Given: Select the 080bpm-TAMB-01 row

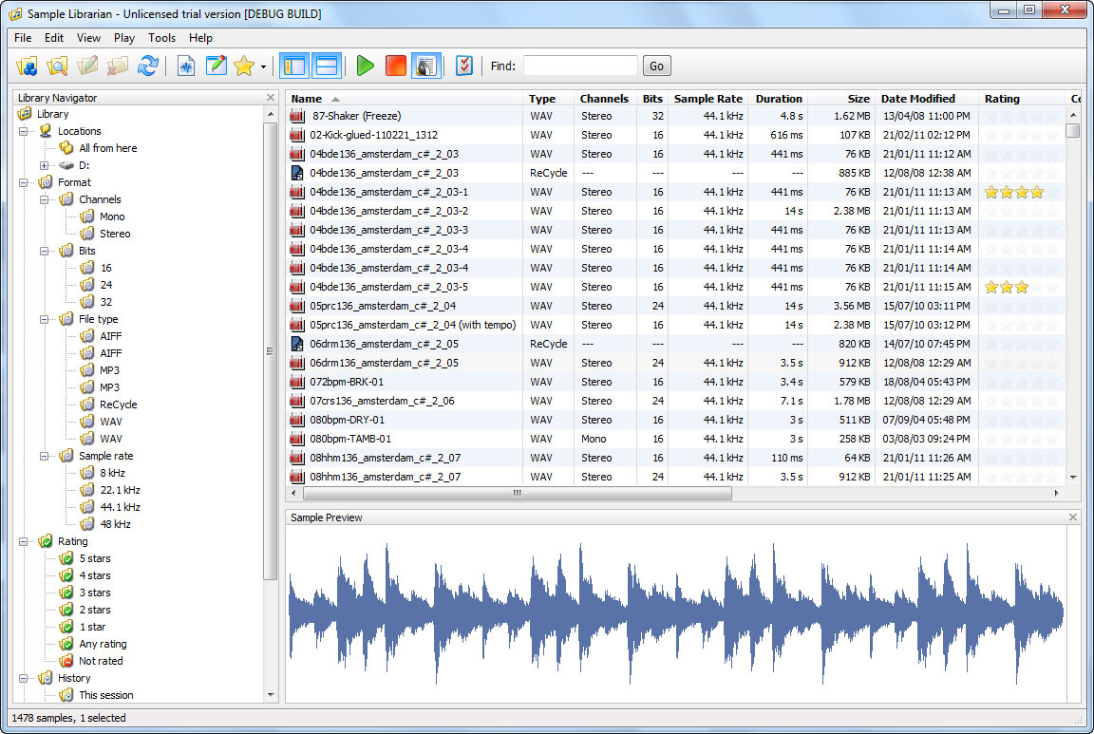Looking at the screenshot, I should click(674, 439).
